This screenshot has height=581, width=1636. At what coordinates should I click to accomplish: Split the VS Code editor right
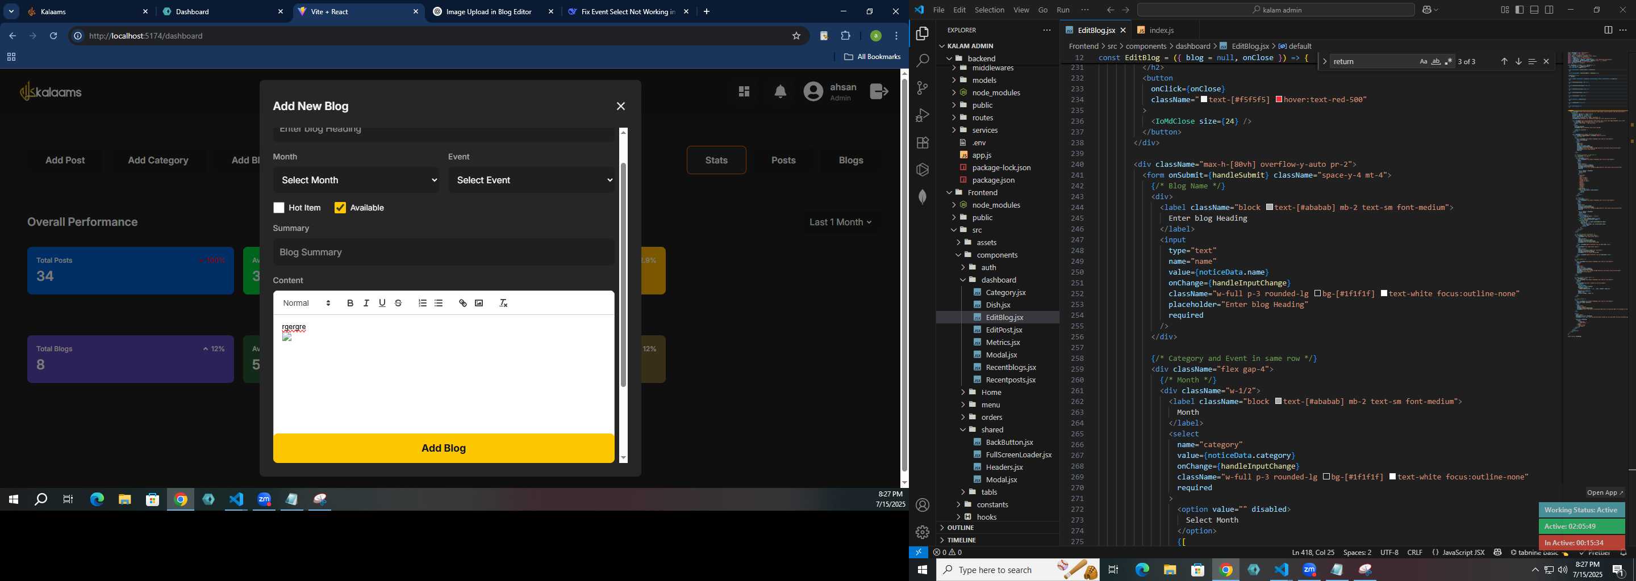[1608, 30]
